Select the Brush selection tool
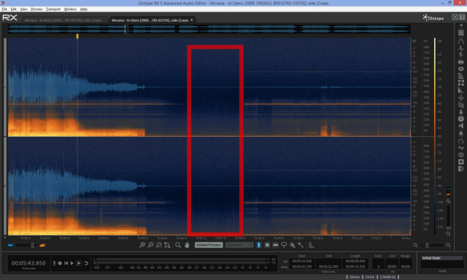This screenshot has width=467, height=280. point(293,245)
